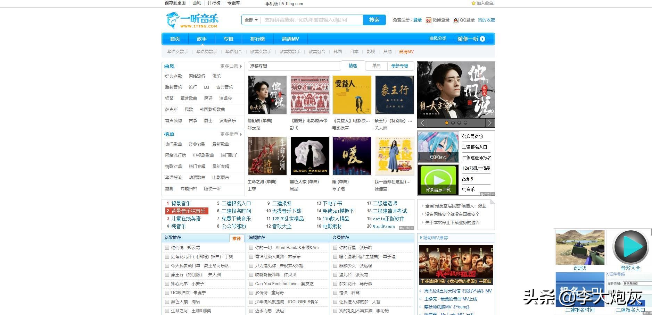Open the 全部 search category dropdown
Viewport: 652px width, 315px height.
tap(250, 20)
